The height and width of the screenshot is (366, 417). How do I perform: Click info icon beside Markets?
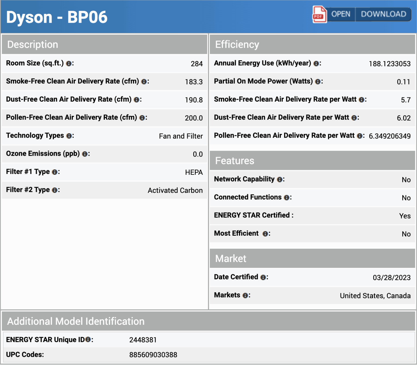(x=245, y=296)
